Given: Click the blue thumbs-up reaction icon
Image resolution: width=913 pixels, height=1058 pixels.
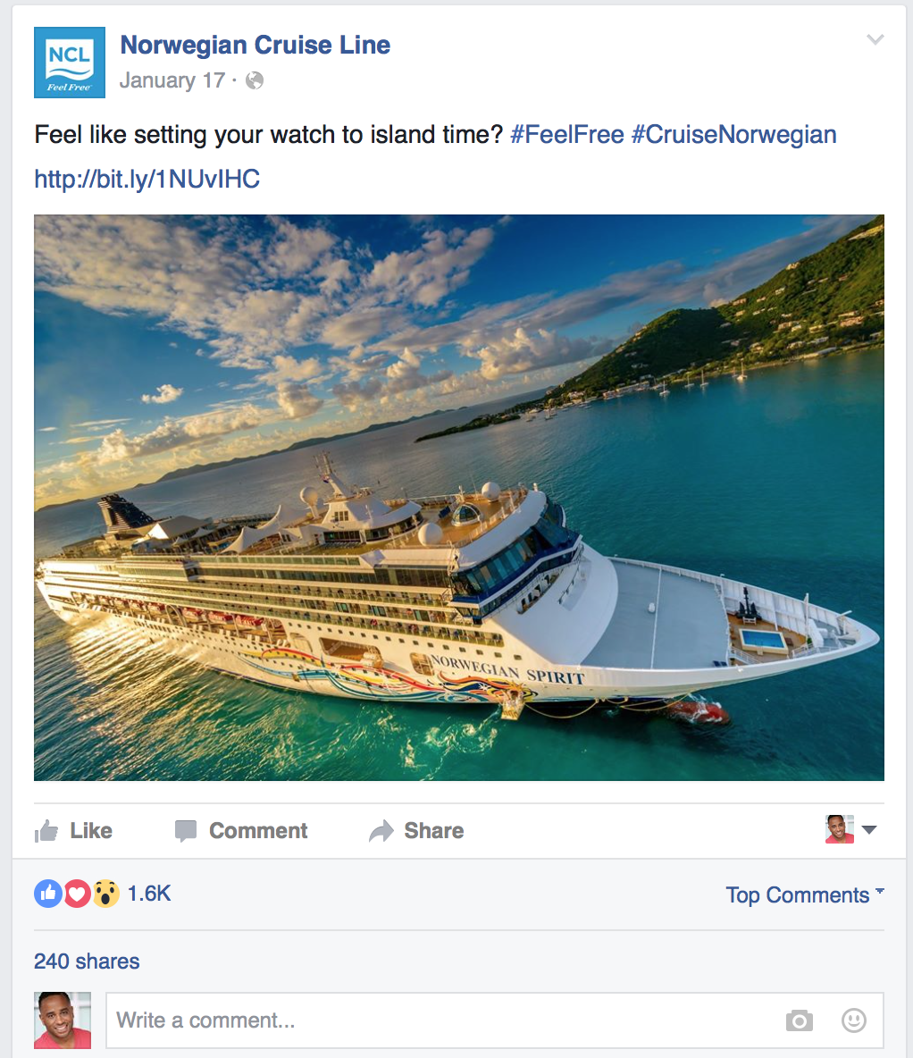Looking at the screenshot, I should coord(48,894).
